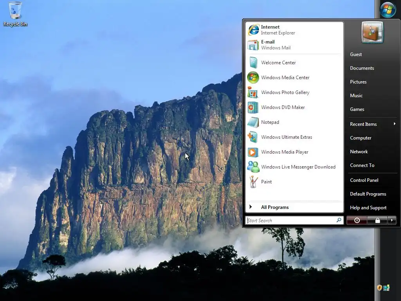This screenshot has width=401, height=301.
Task: Click the security shield tray icon
Action: tap(379, 287)
